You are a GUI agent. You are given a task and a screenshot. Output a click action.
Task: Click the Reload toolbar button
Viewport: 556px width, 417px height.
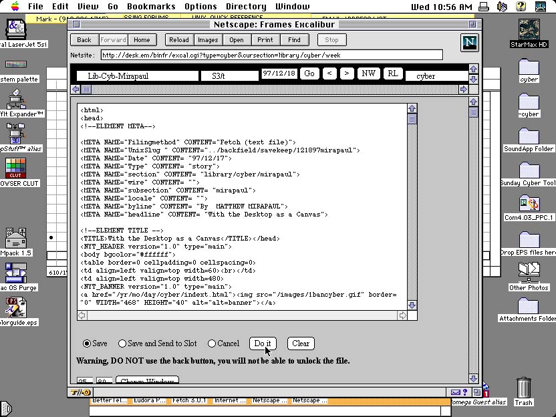coord(178,40)
